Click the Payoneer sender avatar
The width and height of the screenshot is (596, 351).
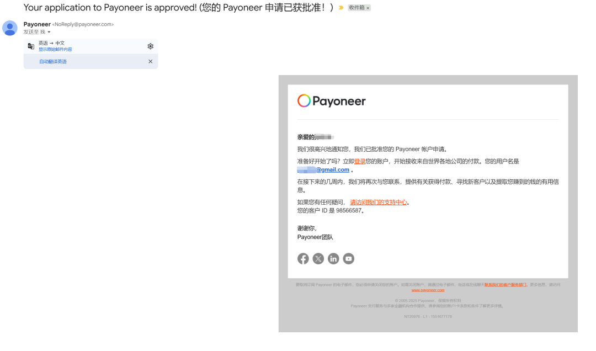pos(9,28)
